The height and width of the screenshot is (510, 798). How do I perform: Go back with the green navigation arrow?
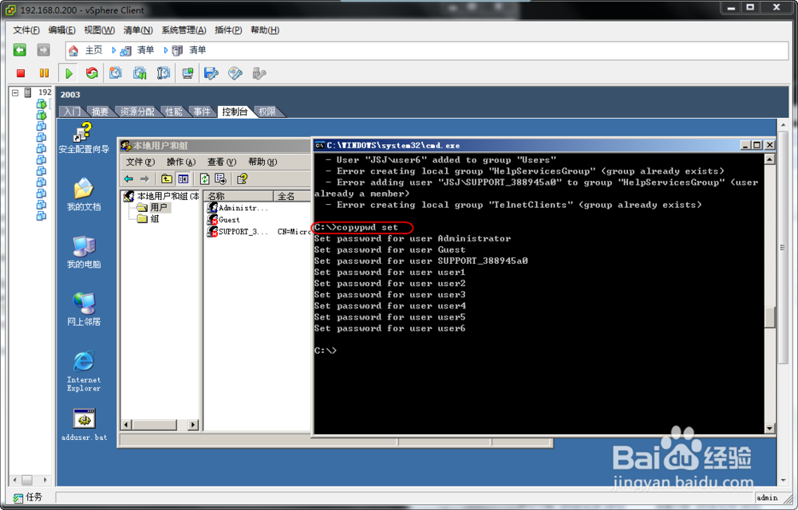point(20,49)
